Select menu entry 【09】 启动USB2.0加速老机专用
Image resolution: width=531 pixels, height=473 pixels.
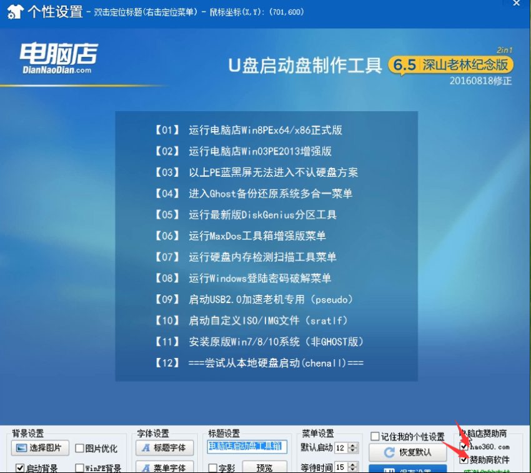254,299
